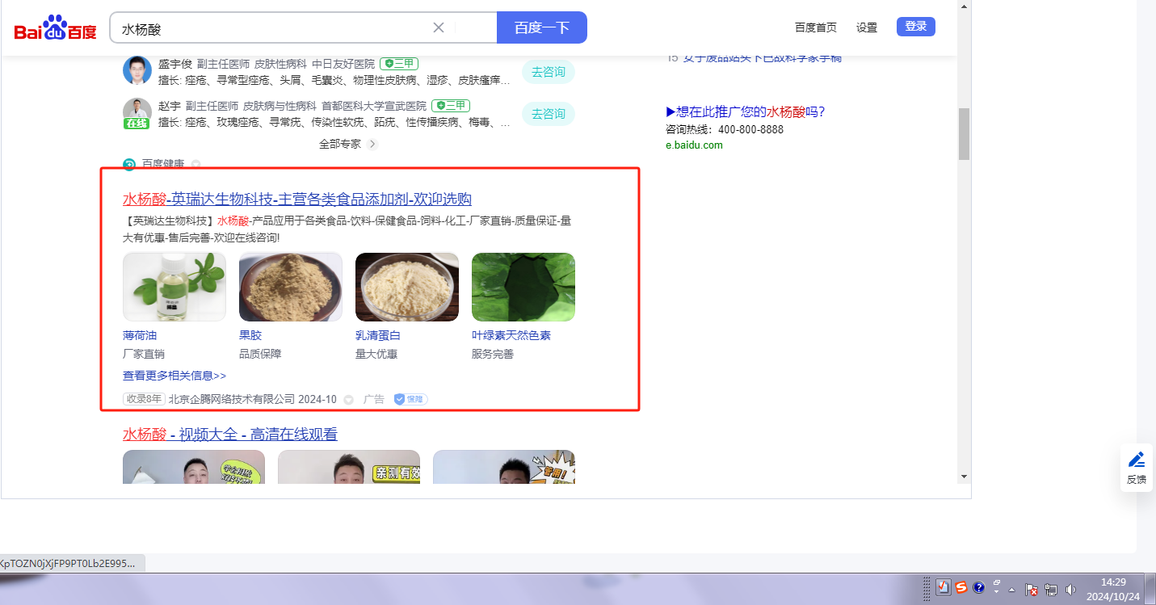Click the e.baidu.com link
Viewport: 1156px width, 605px height.
tap(695, 145)
